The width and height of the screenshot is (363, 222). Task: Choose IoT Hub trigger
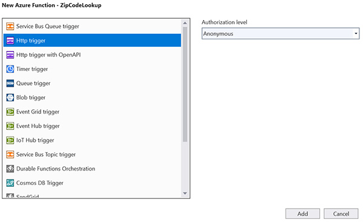pyautogui.click(x=92, y=140)
